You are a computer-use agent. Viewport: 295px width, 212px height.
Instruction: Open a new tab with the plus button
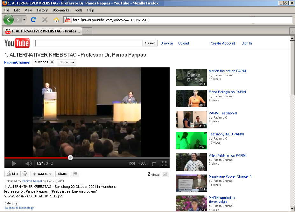point(87,31)
